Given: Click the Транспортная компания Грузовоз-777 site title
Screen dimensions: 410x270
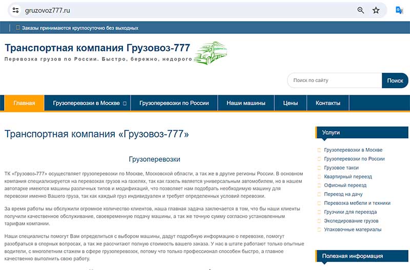Looking at the screenshot, I should 97,48.
